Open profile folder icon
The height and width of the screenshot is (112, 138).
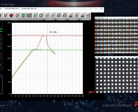82,15
